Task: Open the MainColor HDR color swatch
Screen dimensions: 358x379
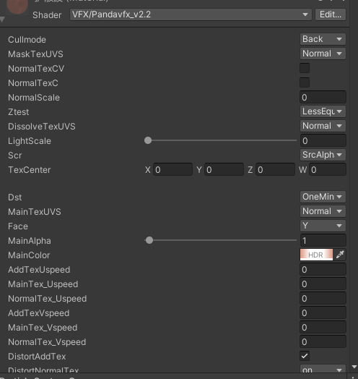Action: point(316,255)
